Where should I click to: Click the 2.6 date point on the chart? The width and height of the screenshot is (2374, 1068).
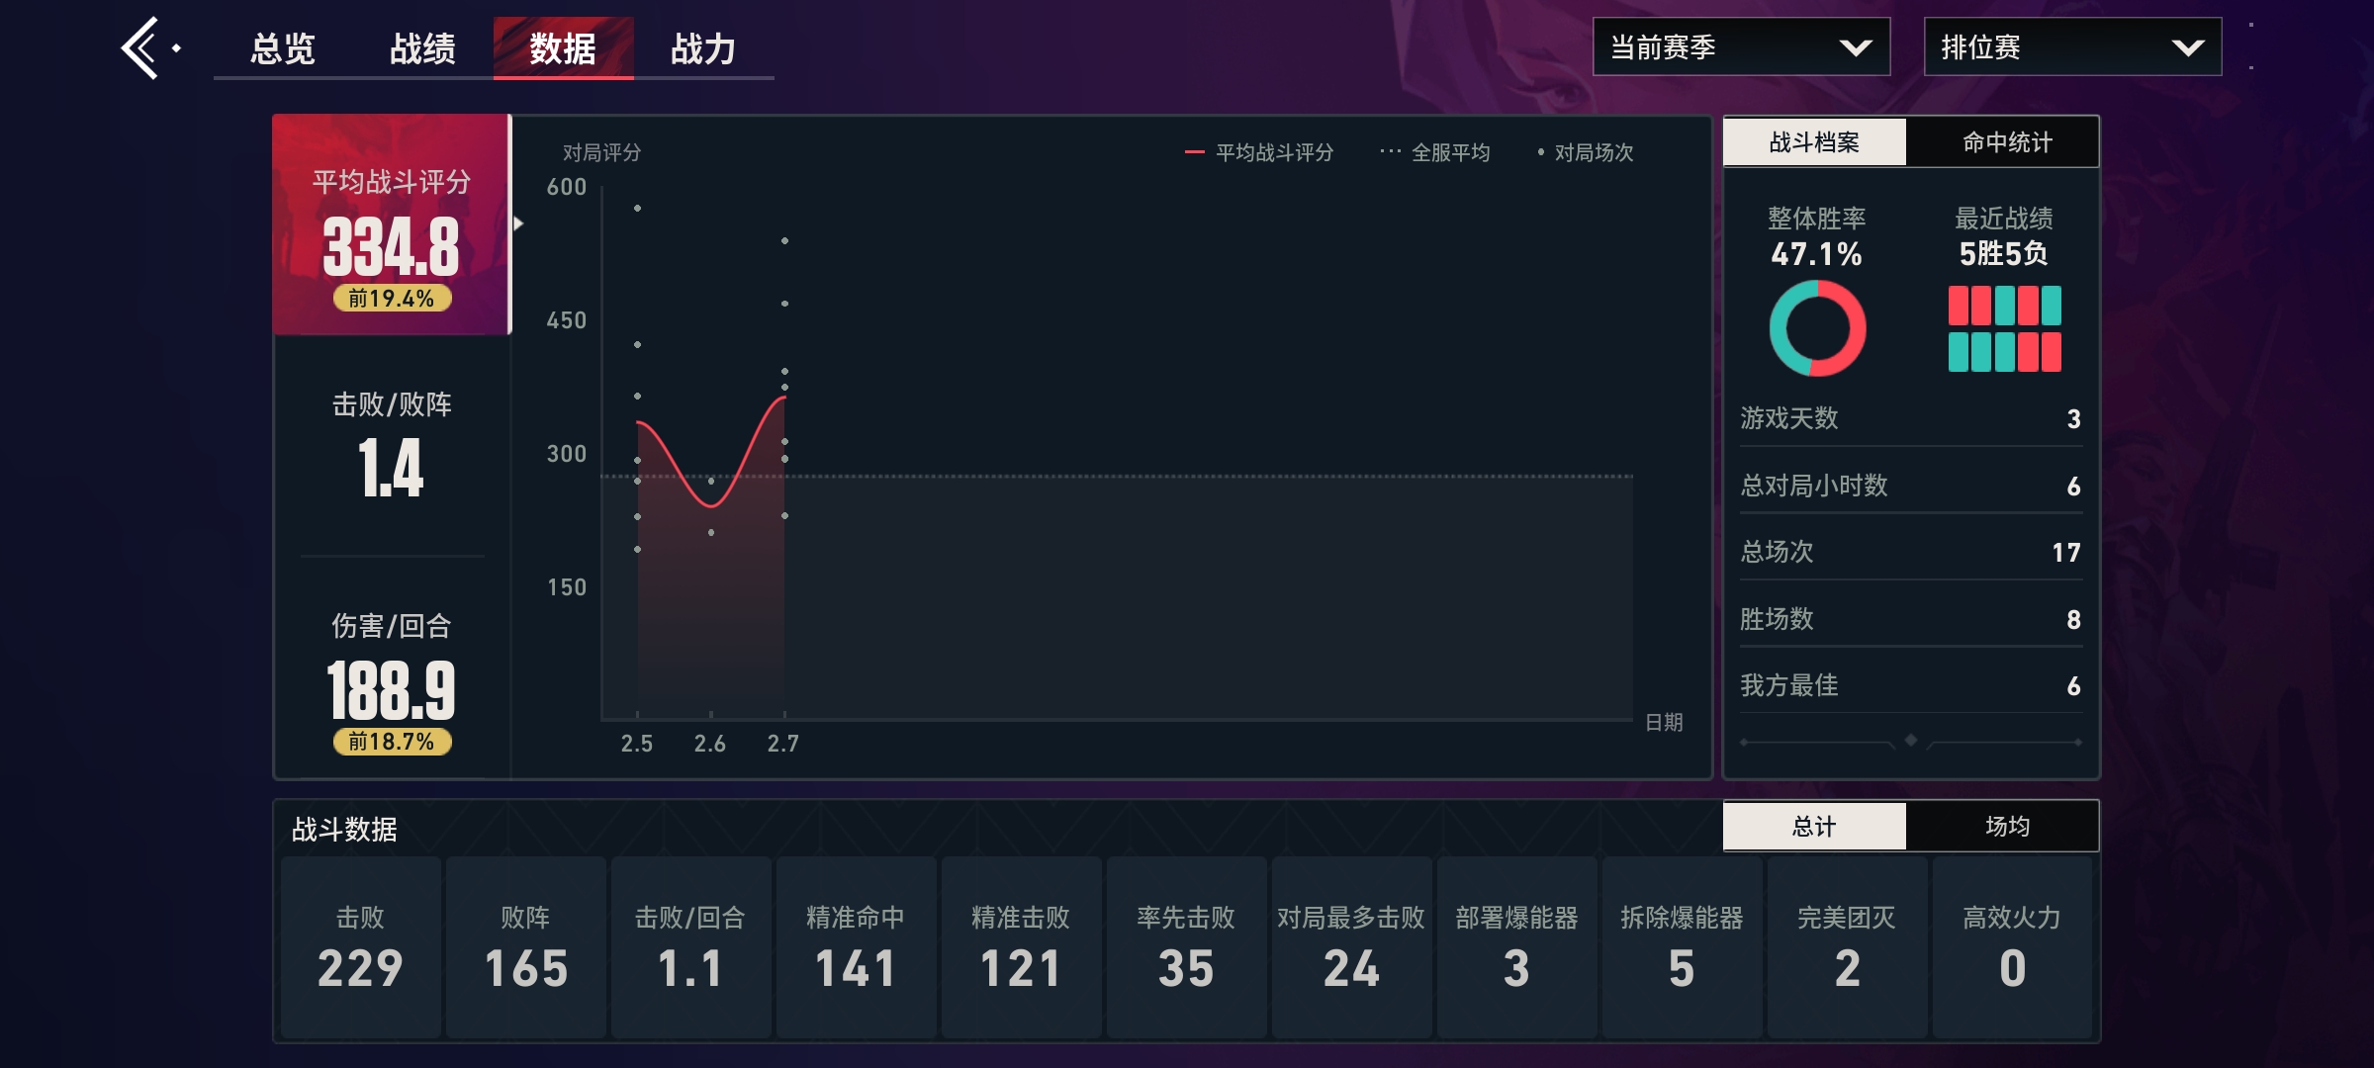710,504
